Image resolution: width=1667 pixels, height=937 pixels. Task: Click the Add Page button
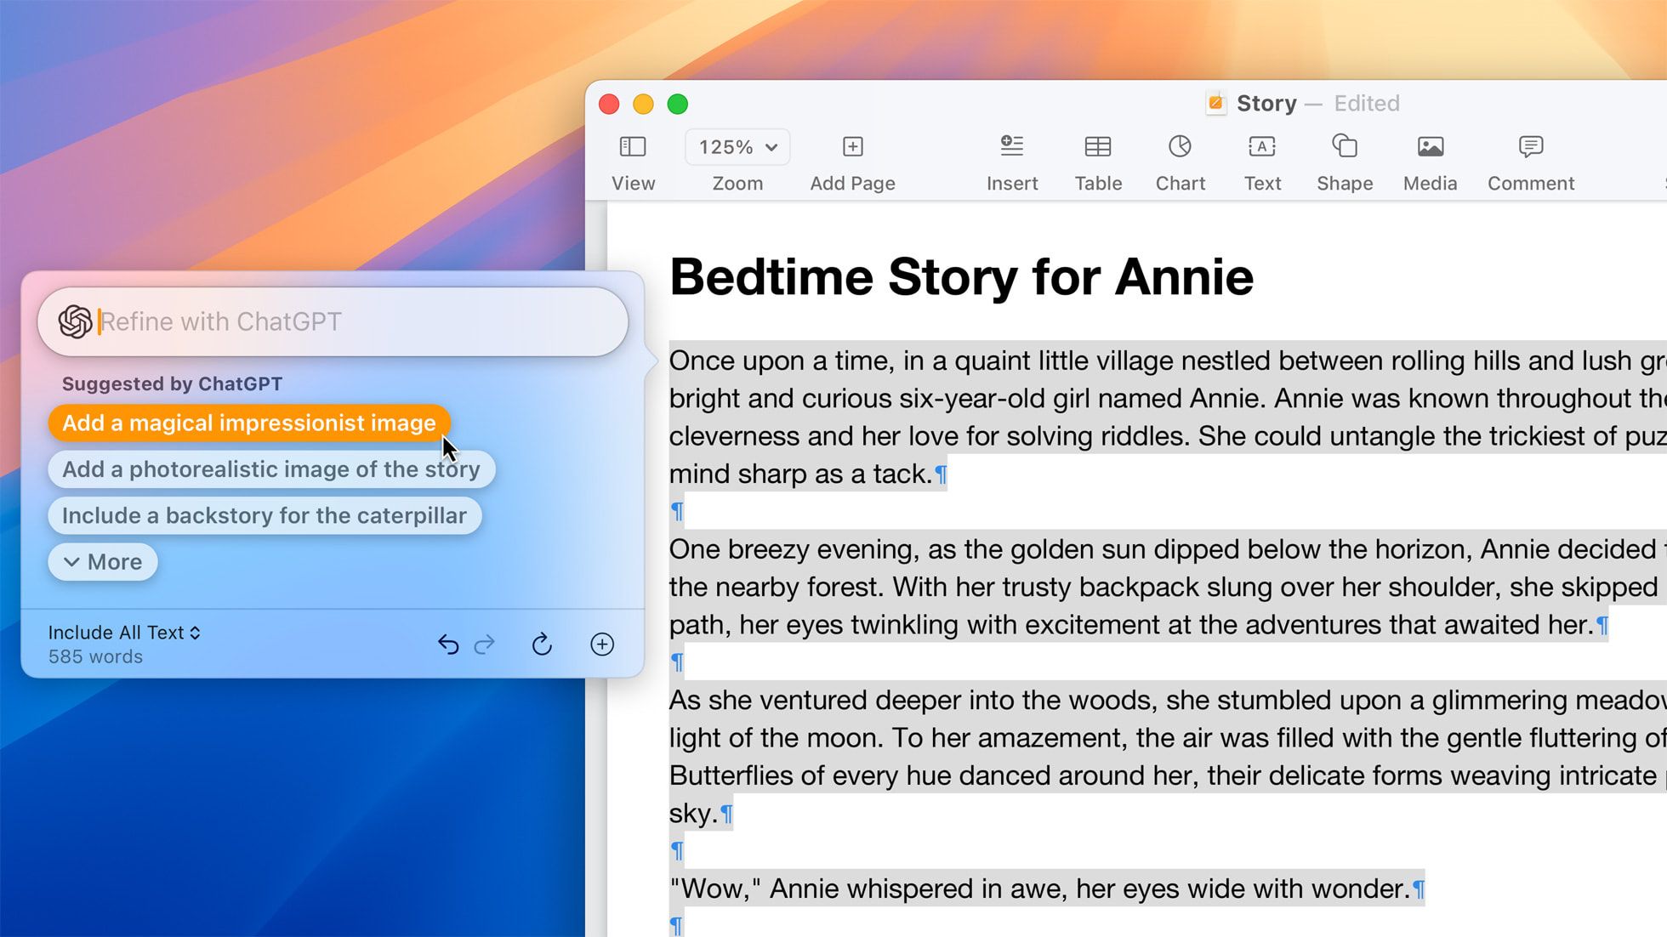852,160
